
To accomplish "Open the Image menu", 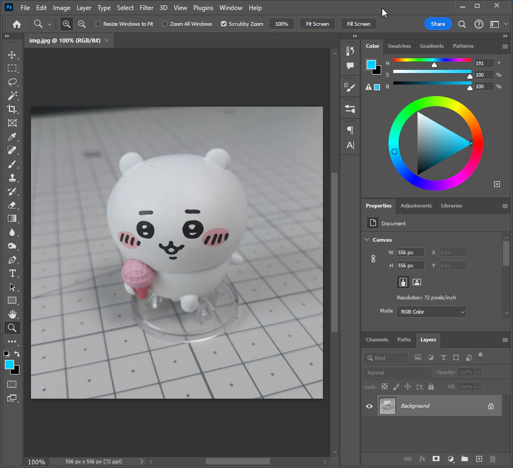I will (x=61, y=7).
